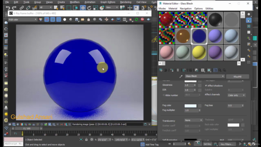Click Get Material icon in Material Editor
261x147 pixels.
point(161,70)
